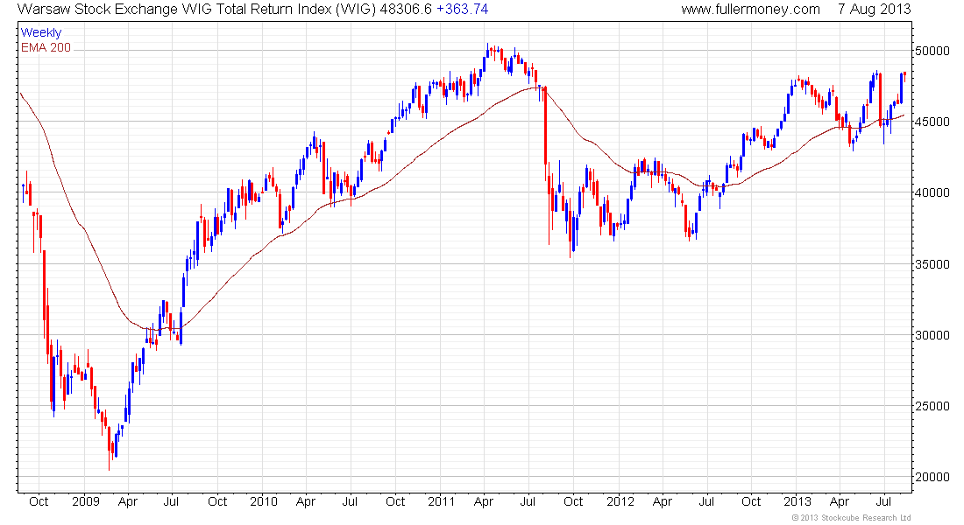Click the 'Oct' label before 2009
This screenshot has width=964, height=525.
click(39, 501)
